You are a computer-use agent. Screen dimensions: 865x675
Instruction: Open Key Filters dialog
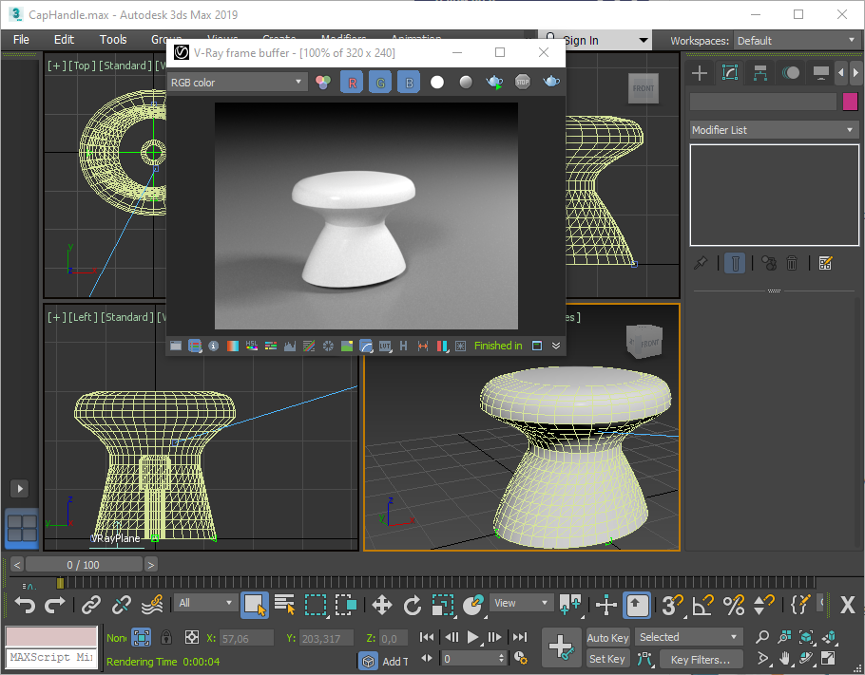pyautogui.click(x=701, y=659)
